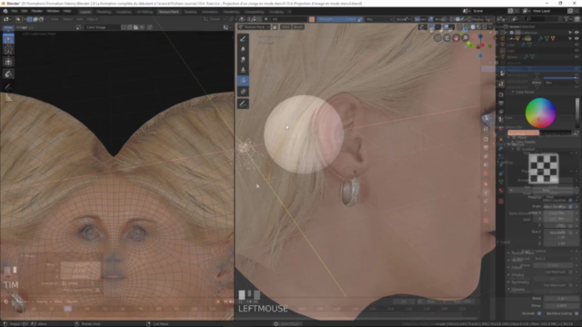Open the Object menu in the left header
582x327 pixels.
pos(92,19)
